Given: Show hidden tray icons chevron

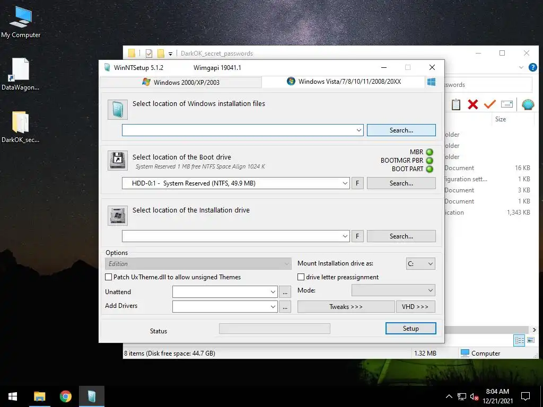Looking at the screenshot, I should click(449, 396).
